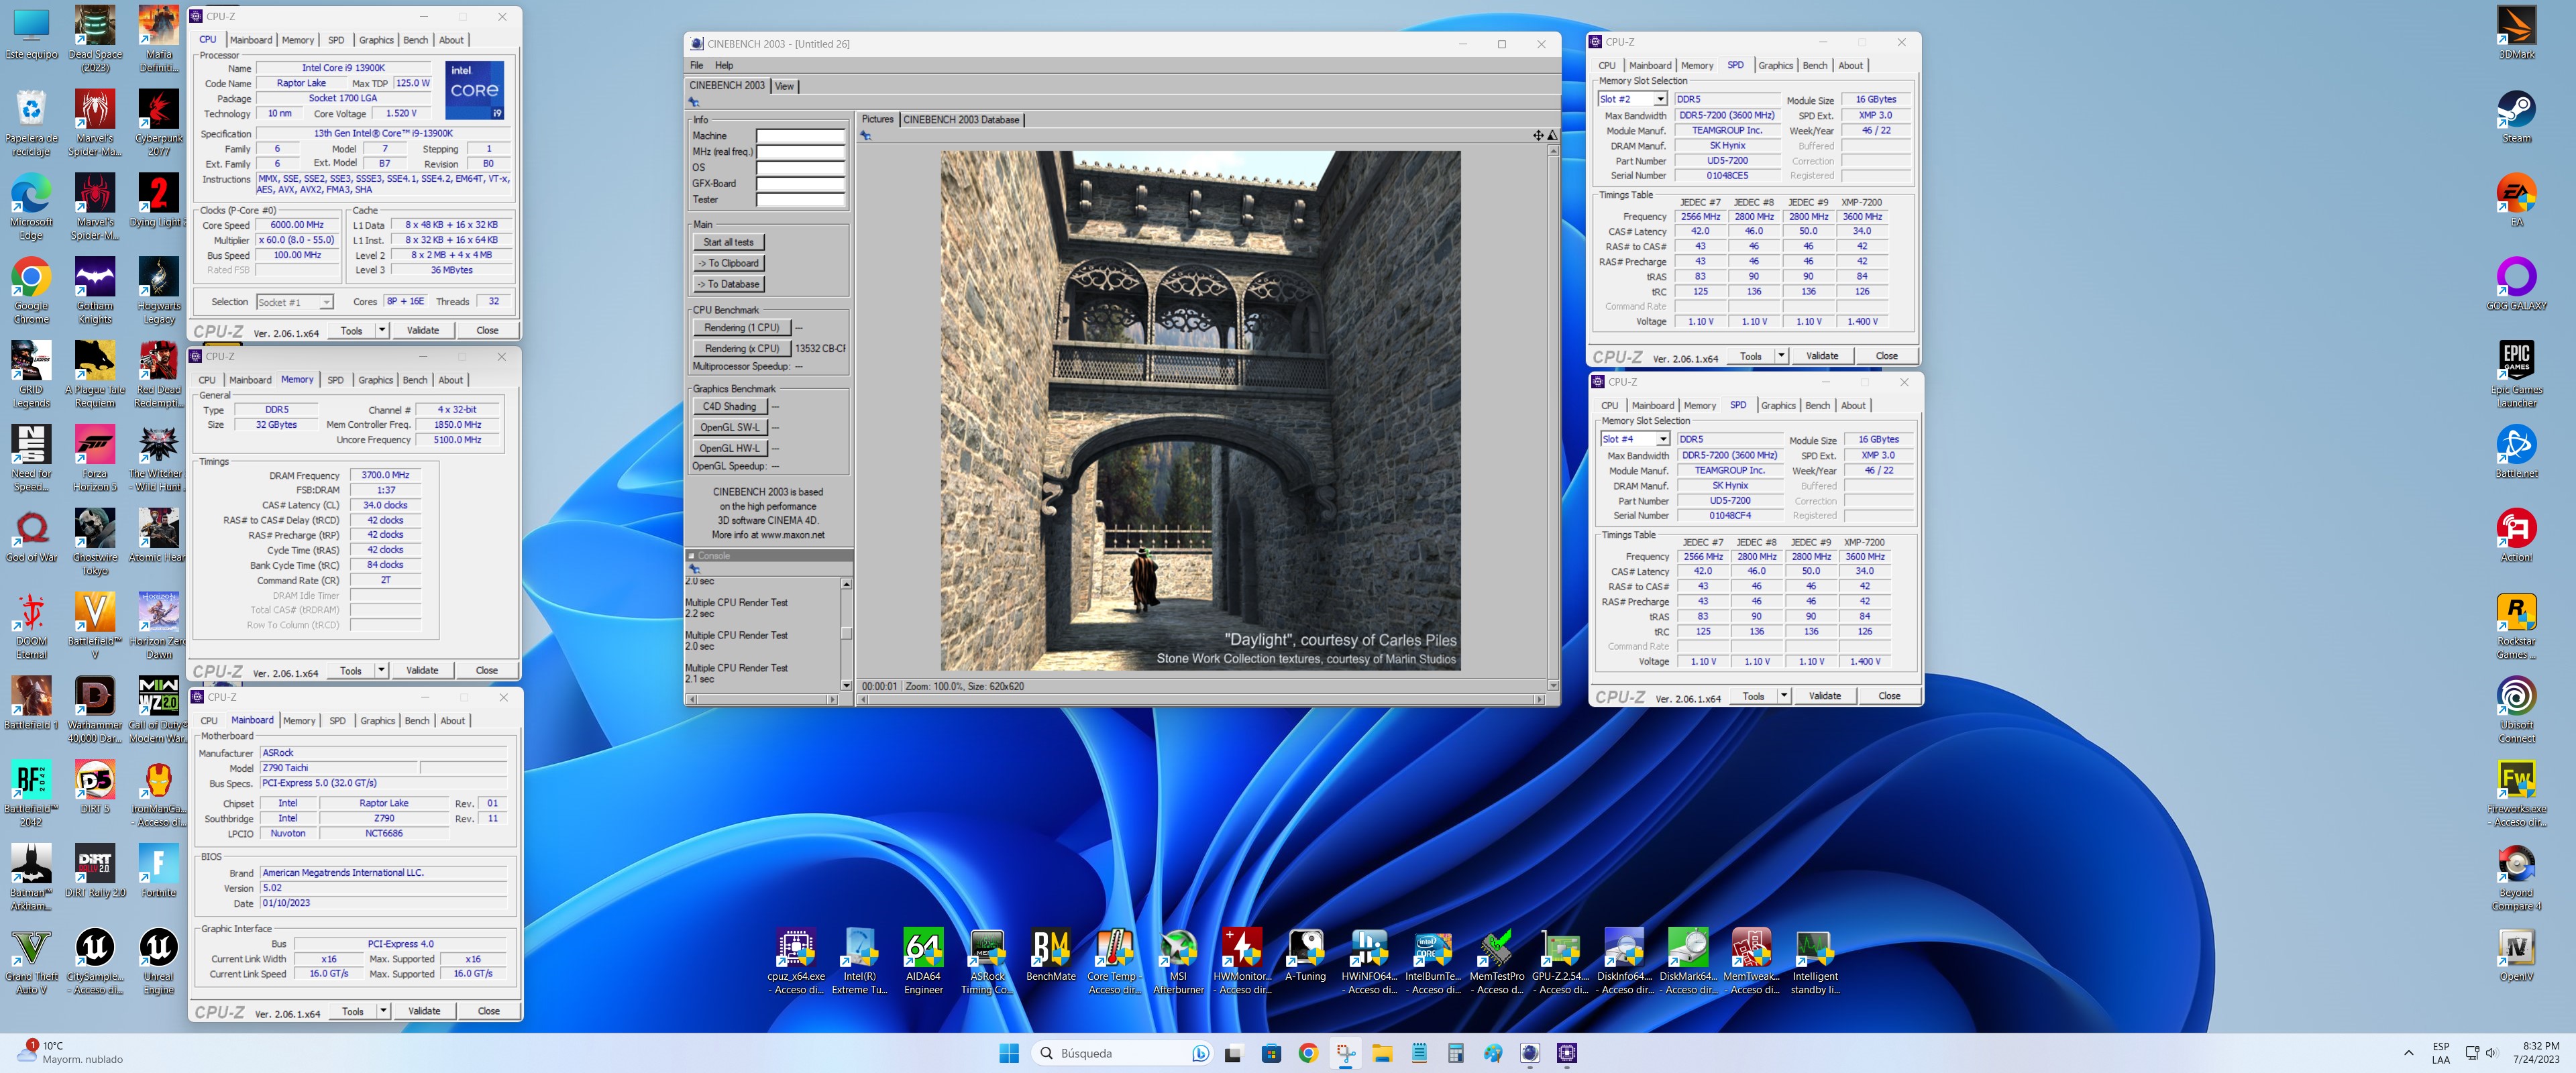Click the Machine input field in Cinebench
This screenshot has height=1073, width=2576.
click(800, 136)
